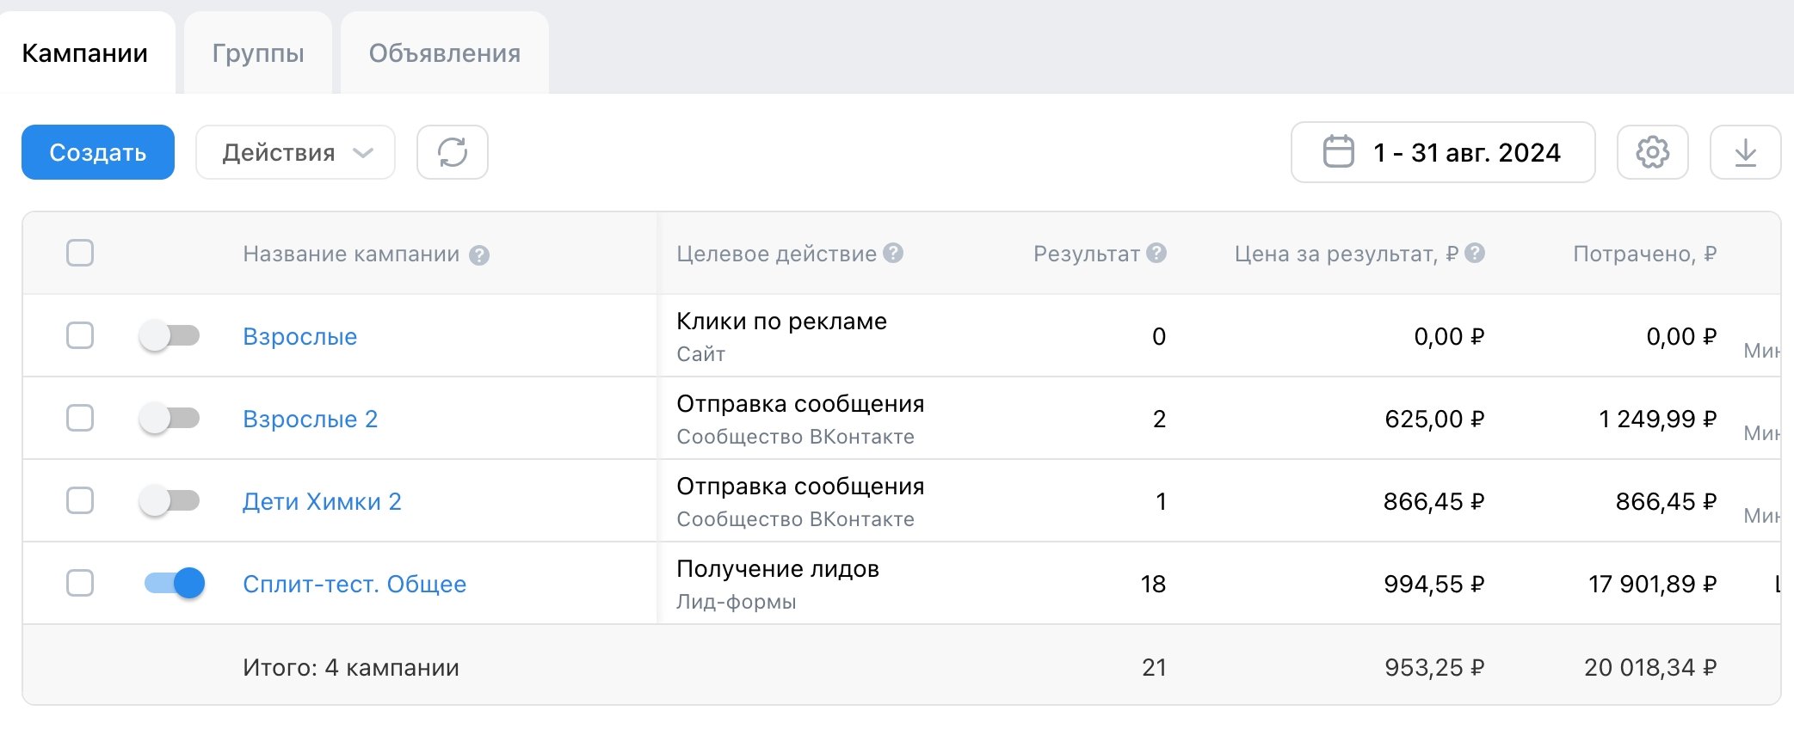Open the date range 1 - 31 авг. 2024 picker
Viewport: 1794px width, 729px height.
(1443, 152)
